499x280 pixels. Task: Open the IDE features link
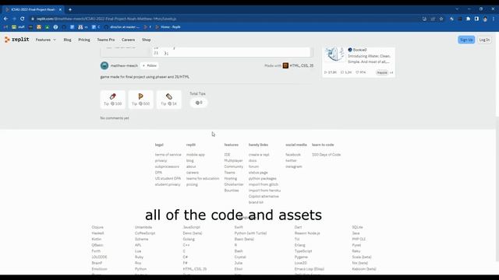(x=227, y=155)
